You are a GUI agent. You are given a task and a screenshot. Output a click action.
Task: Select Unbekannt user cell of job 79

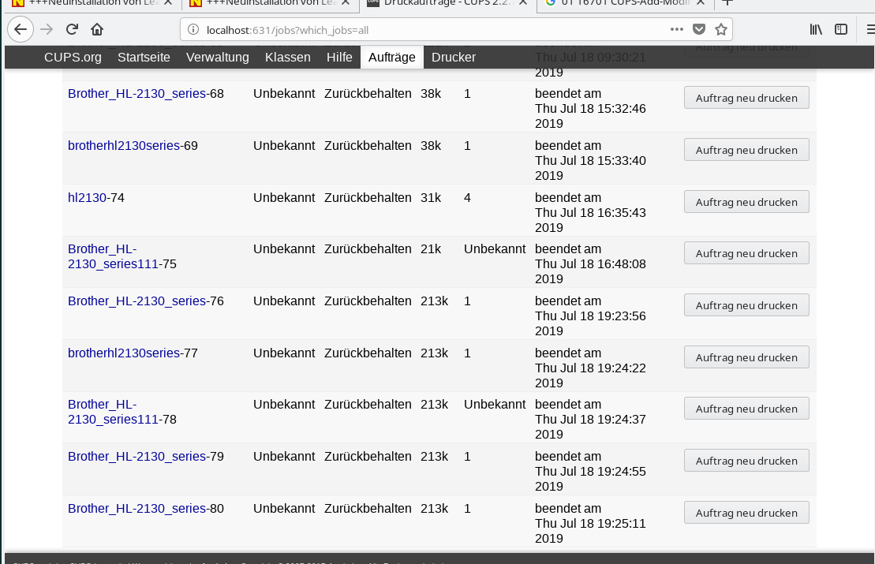pos(284,457)
